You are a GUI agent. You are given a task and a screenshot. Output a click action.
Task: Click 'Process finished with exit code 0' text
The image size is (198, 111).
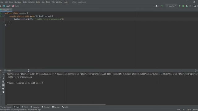25,83
